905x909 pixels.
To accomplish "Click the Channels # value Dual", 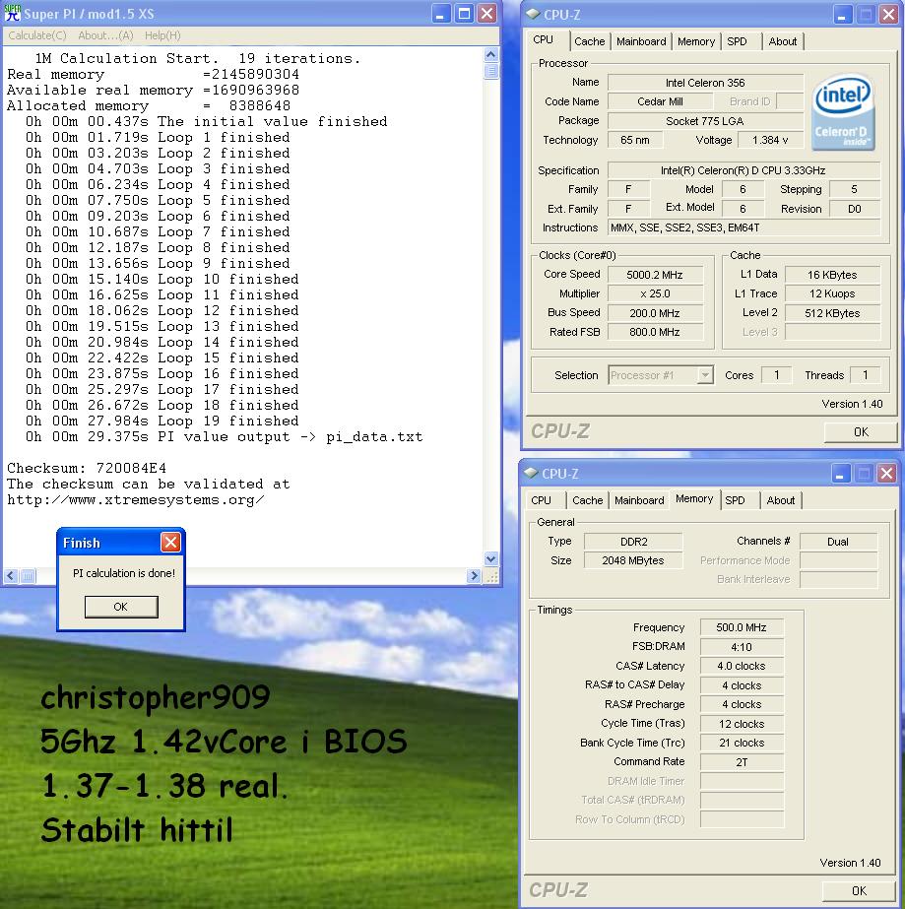I will coord(838,542).
